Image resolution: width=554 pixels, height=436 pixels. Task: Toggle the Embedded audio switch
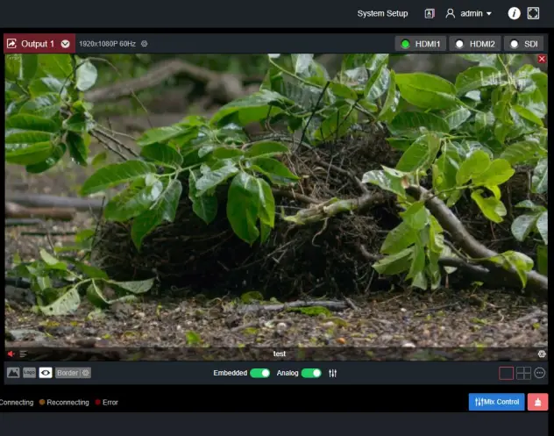tap(259, 373)
